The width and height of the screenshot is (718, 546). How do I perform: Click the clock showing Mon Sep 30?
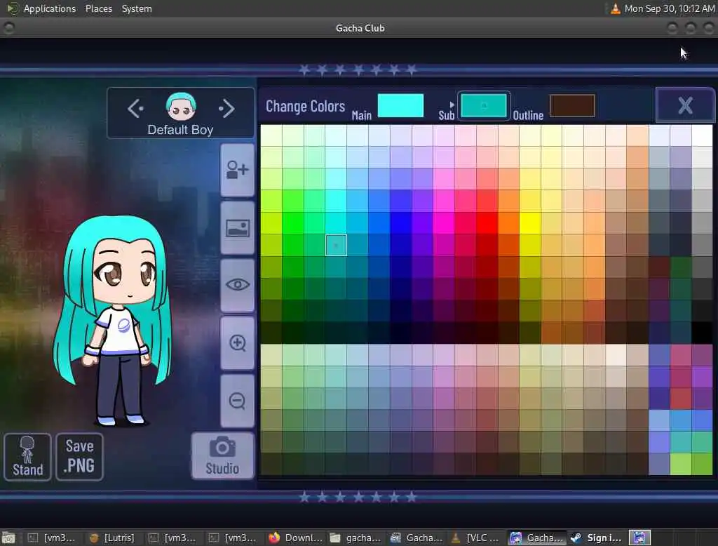(669, 8)
